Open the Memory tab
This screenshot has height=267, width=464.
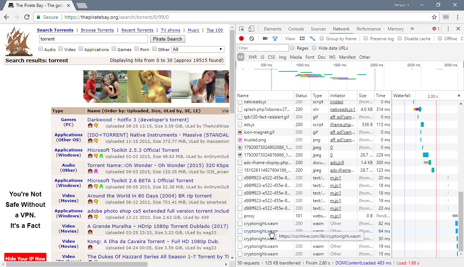click(395, 29)
